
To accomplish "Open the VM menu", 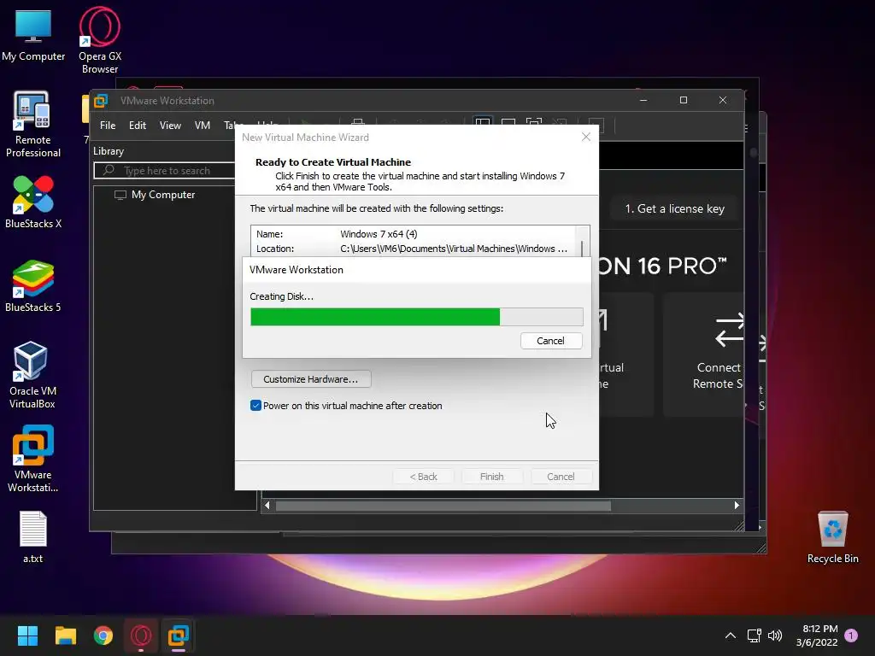I will click(202, 126).
